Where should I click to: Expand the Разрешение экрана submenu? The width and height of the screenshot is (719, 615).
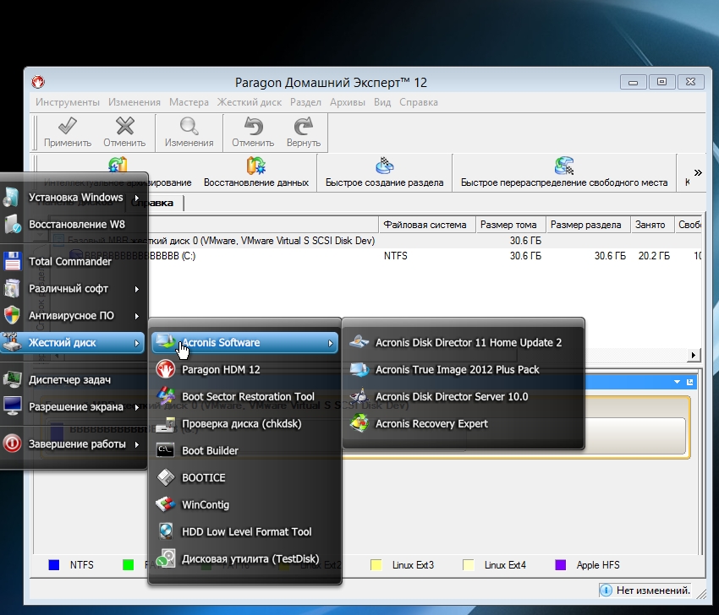click(74, 407)
